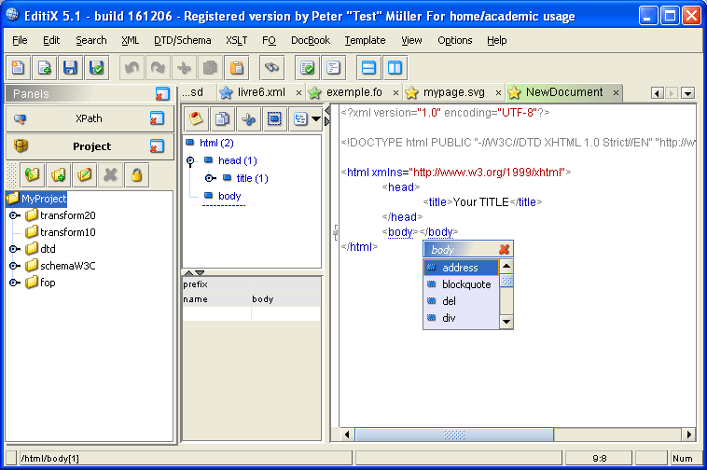Open search with the binoculars icon
The height and width of the screenshot is (470, 707).
272,68
